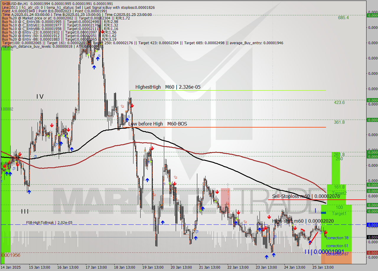
Task: Click the '25 Jan 13:00' time axis label
Action: click(323, 267)
